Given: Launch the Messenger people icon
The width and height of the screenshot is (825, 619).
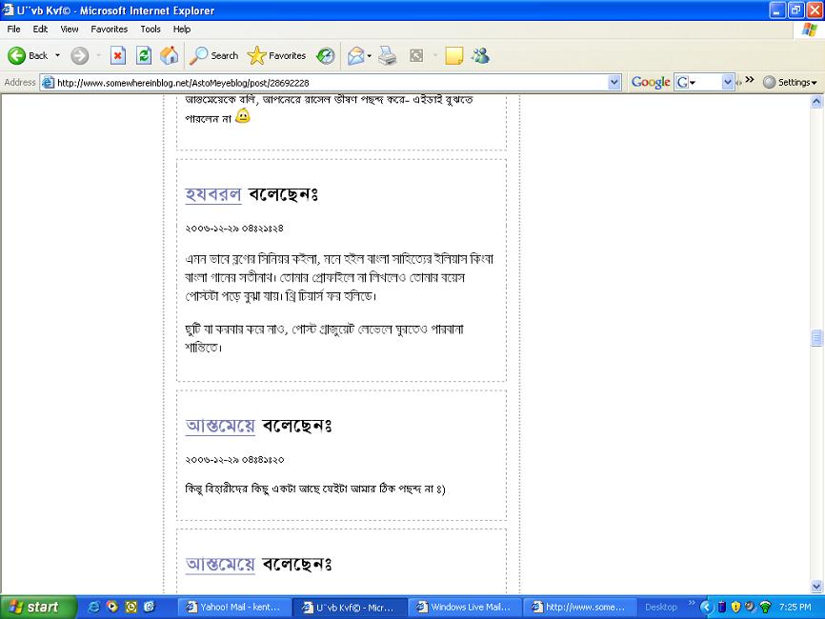Looking at the screenshot, I should [480, 55].
